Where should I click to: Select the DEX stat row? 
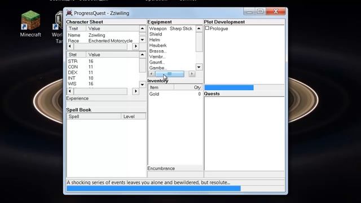[x=103, y=73]
